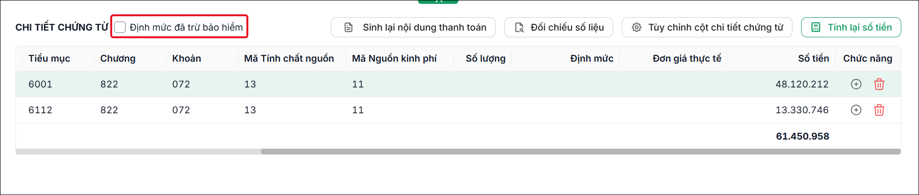Click the calculator icon in Tính lại số tiền

tap(815, 27)
